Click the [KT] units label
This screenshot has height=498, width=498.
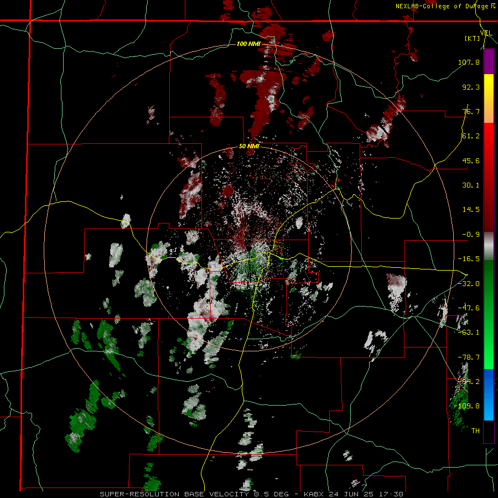coord(473,38)
